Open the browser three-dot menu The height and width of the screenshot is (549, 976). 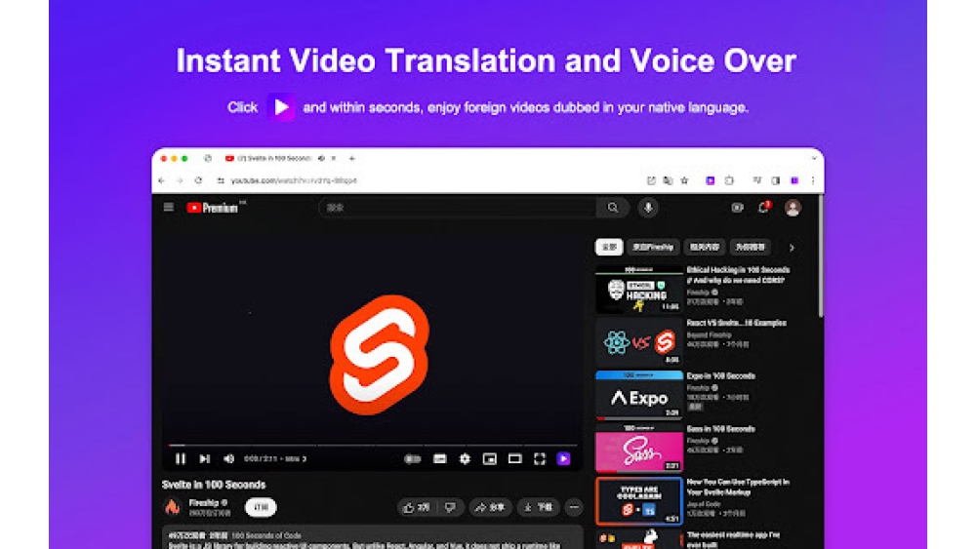point(813,180)
